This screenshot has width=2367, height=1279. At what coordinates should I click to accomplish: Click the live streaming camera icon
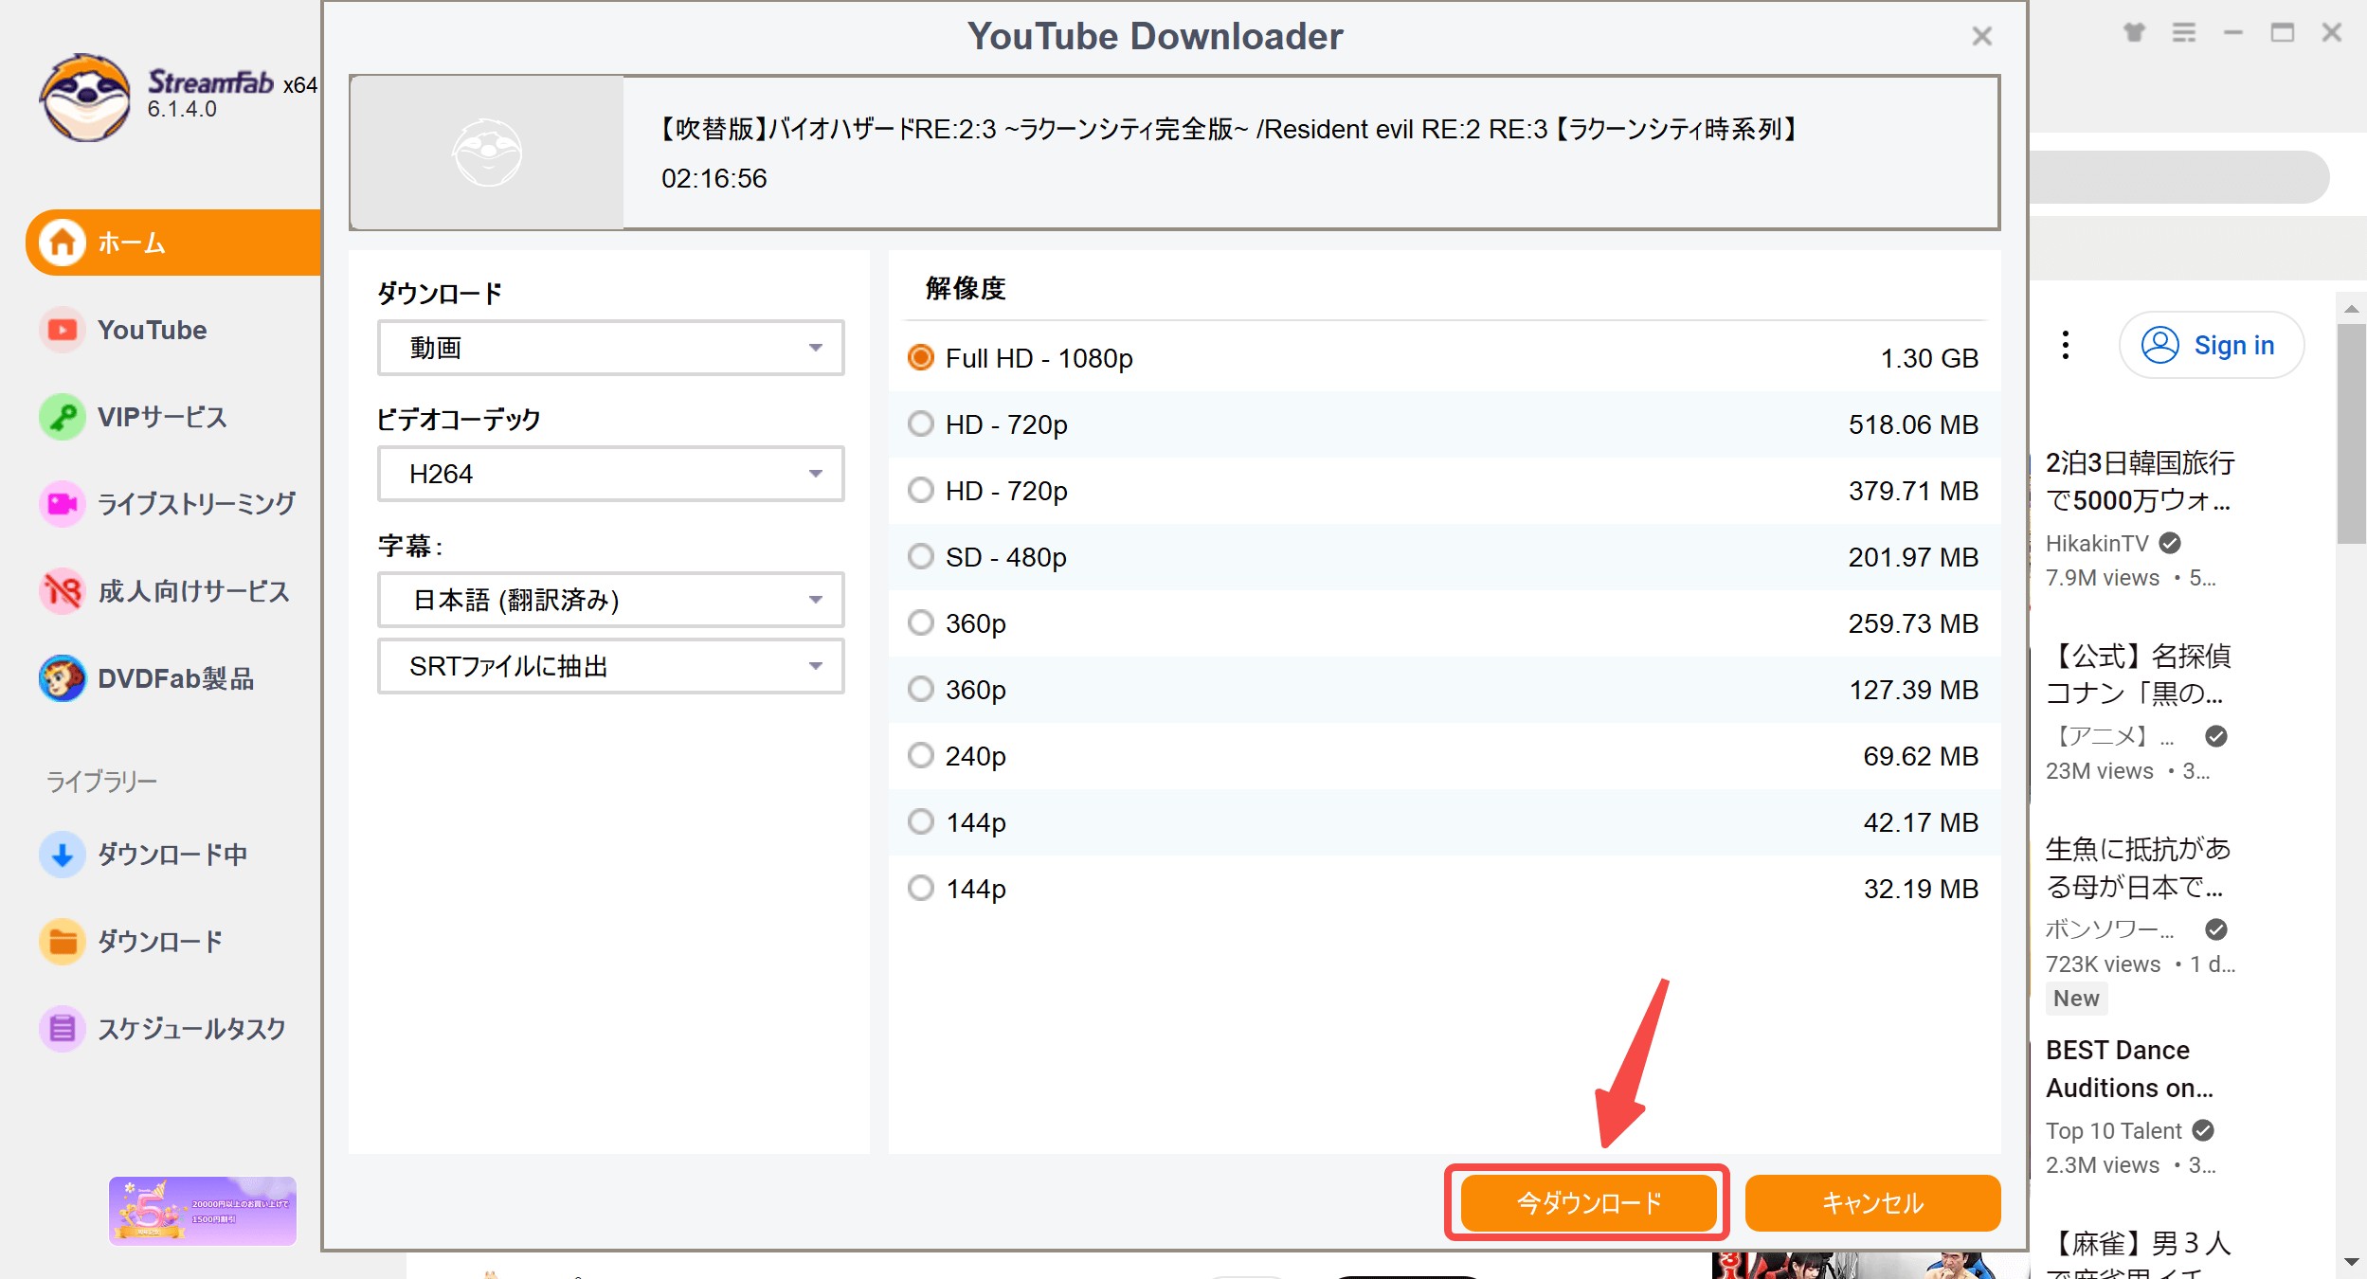coord(63,504)
